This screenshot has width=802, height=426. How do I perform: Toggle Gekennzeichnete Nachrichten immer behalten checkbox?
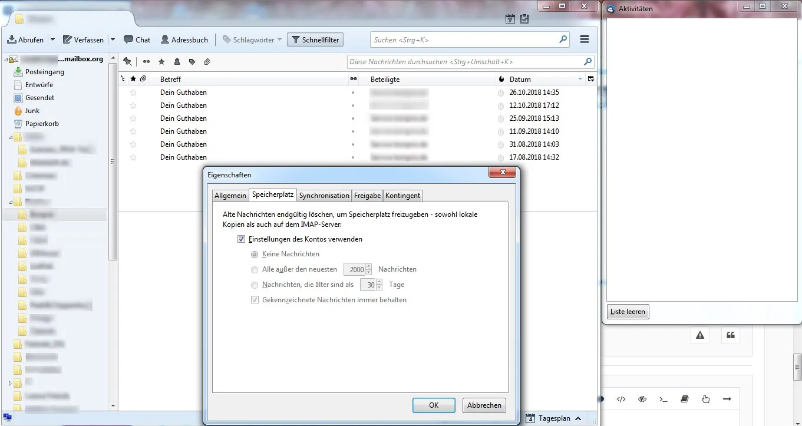tap(255, 300)
